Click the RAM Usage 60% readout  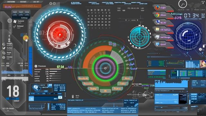point(176,16)
